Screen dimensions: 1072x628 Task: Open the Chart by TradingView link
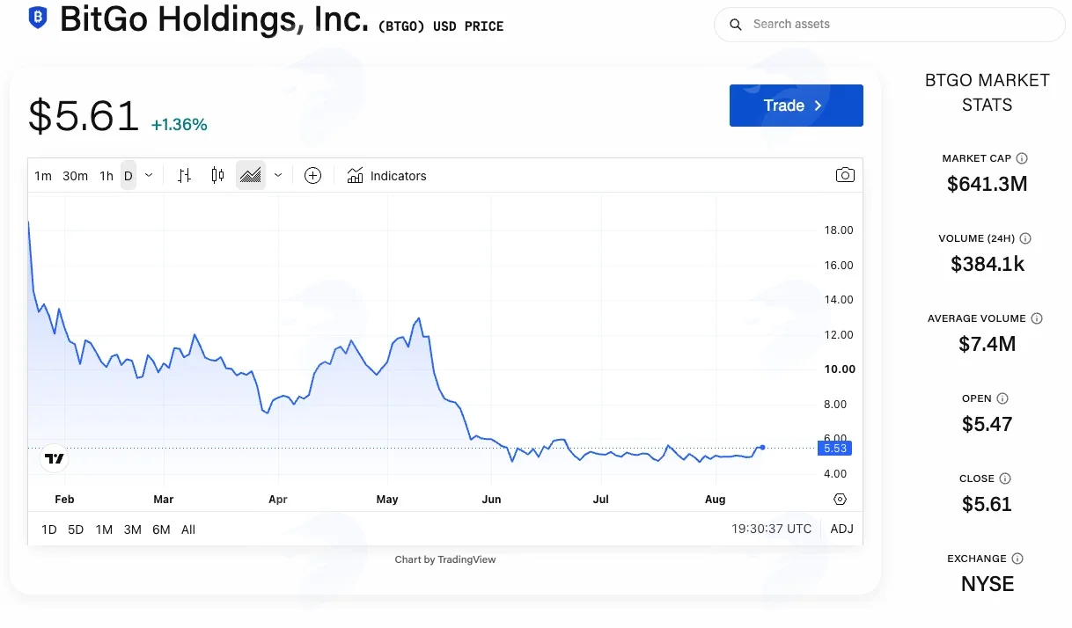pos(445,559)
